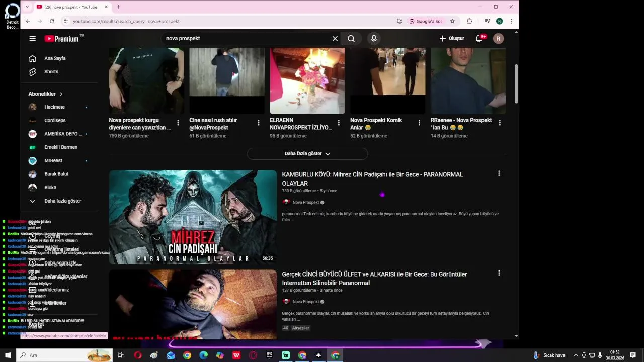Bookmark this page with the star
Screen dimensions: 644x362
[x=452, y=21]
